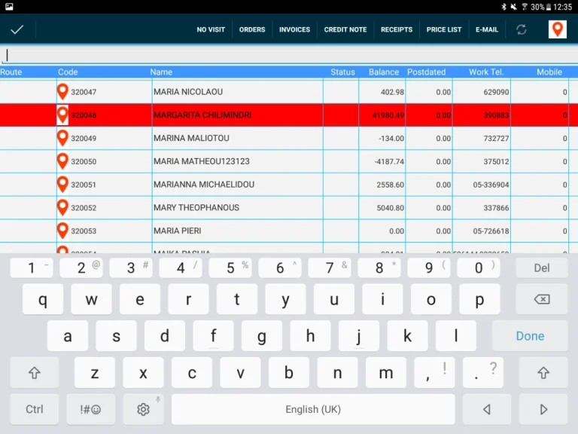Tap the keyboard backspace key
This screenshot has height=434, width=578.
542,299
